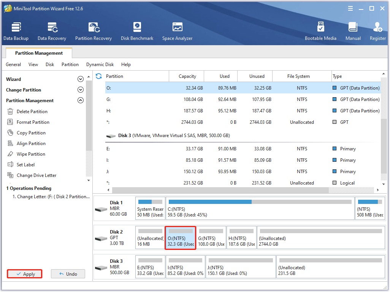The image size is (390, 292).
Task: Open the Data Backup tool
Action: [x=16, y=30]
